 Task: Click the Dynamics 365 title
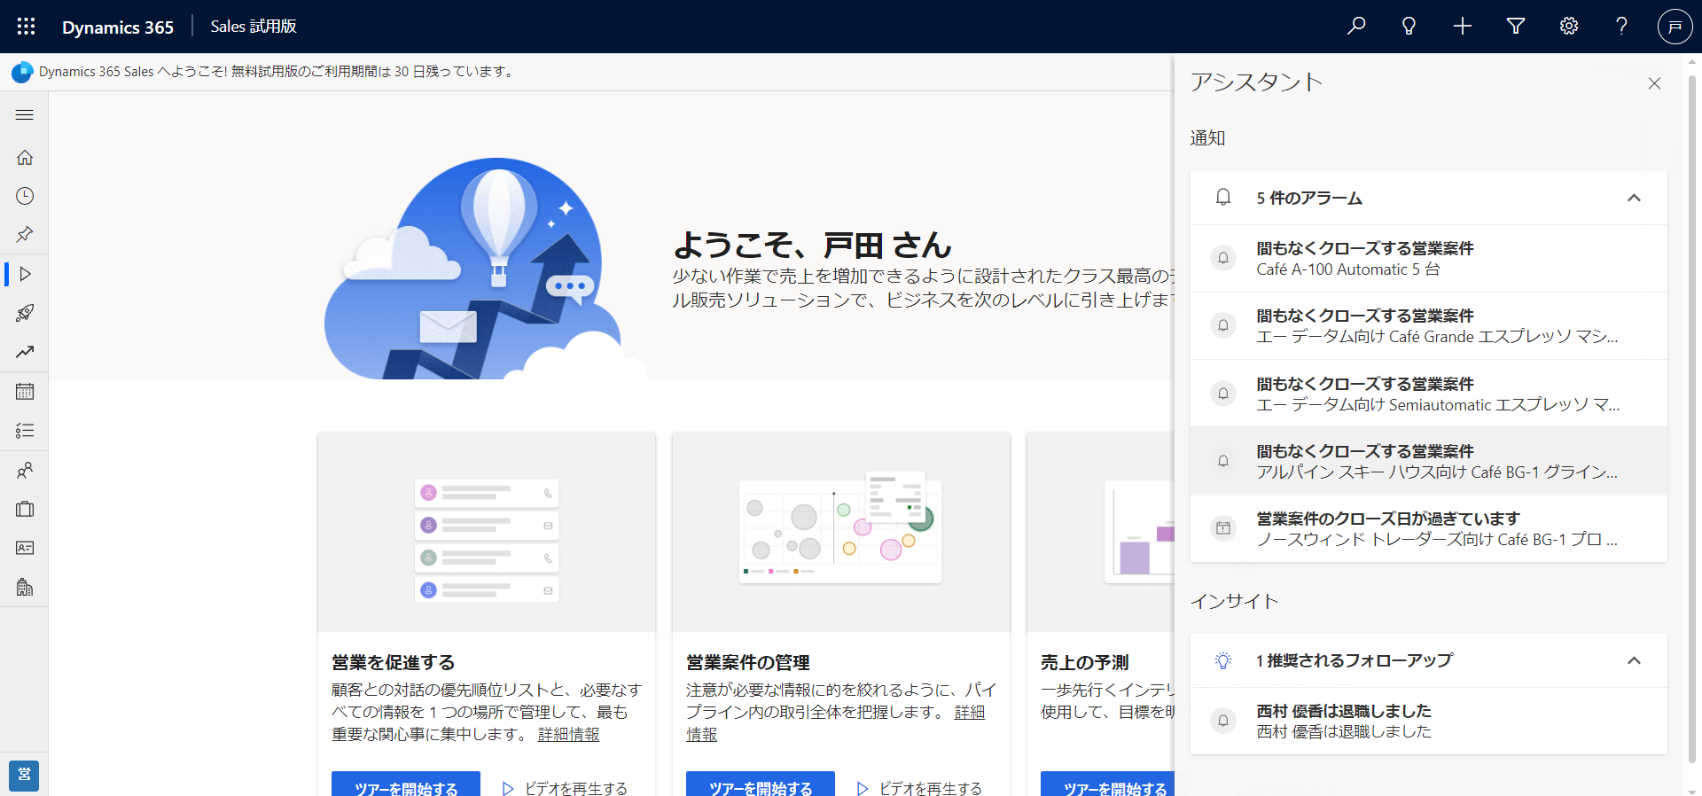coord(118,27)
